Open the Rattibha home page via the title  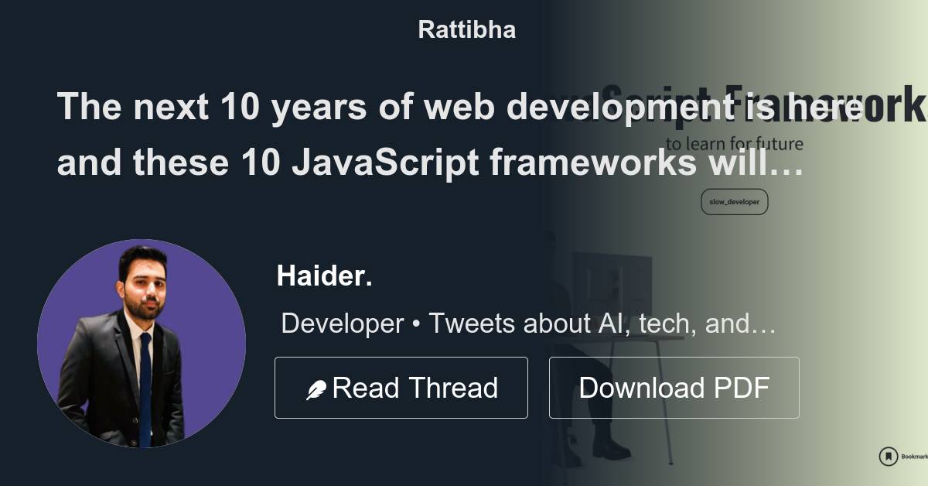[466, 29]
